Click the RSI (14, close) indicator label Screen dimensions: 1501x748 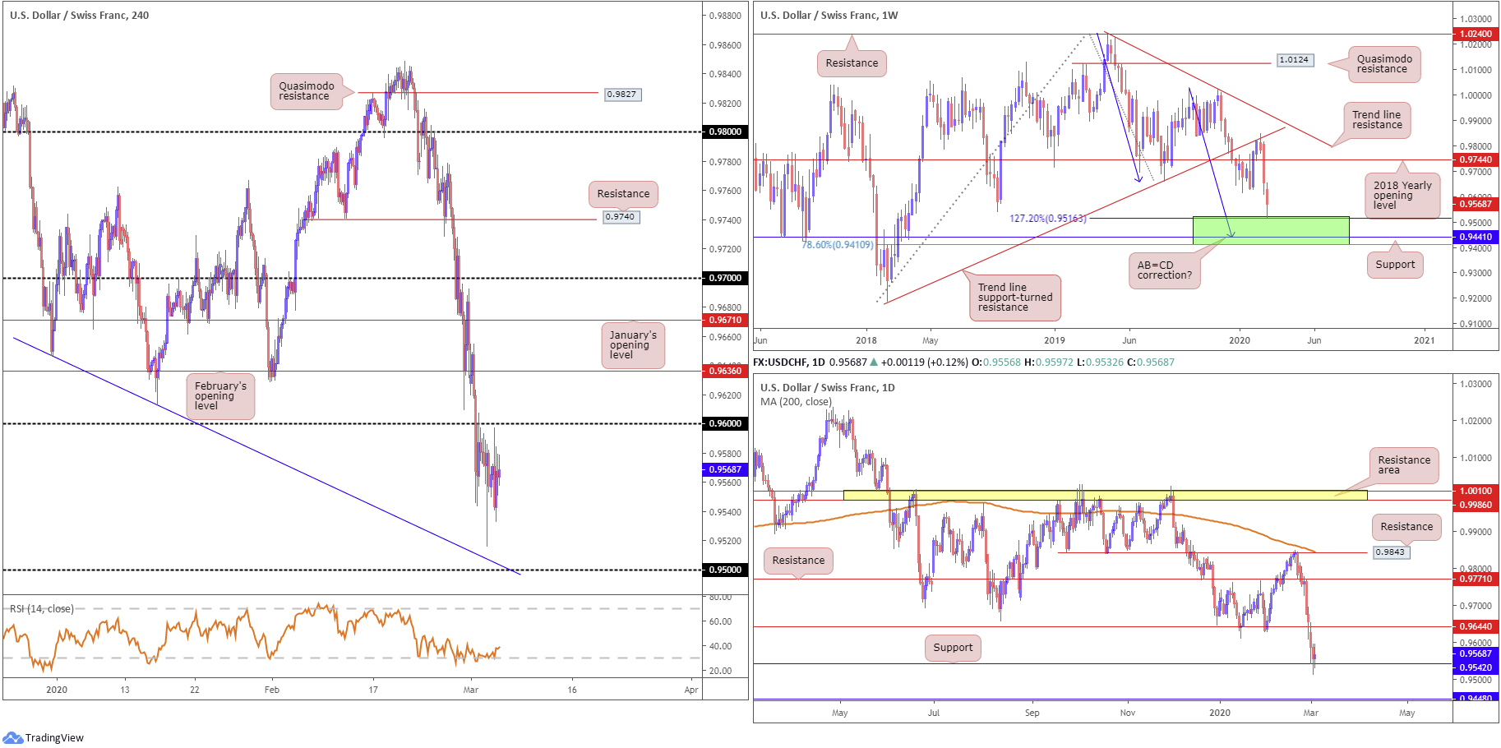(x=42, y=609)
